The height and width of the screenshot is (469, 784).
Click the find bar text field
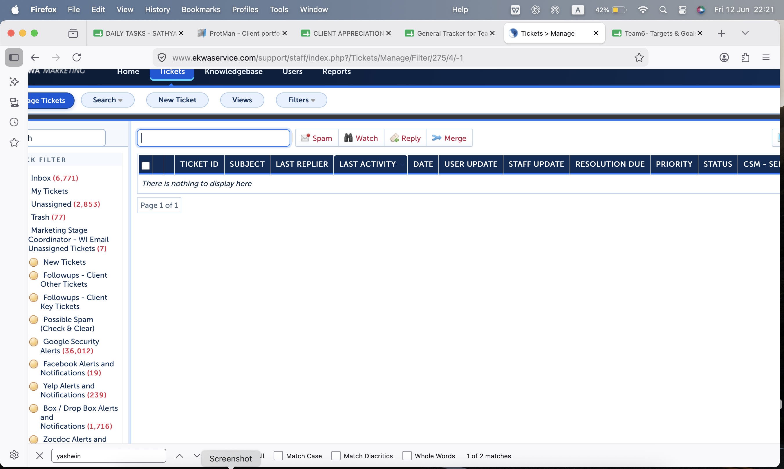(x=109, y=456)
